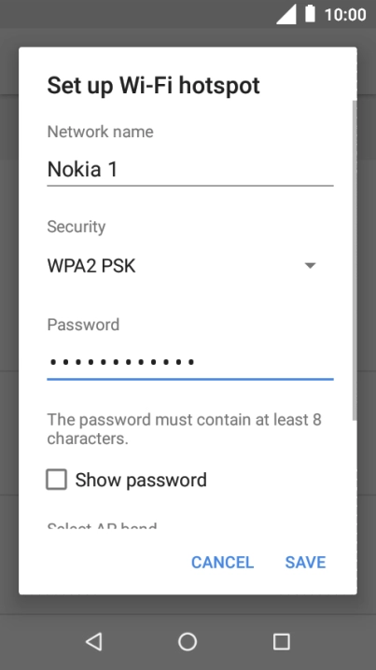This screenshot has height=670, width=376.
Task: Tap the Android home circle icon
Action: point(188,641)
